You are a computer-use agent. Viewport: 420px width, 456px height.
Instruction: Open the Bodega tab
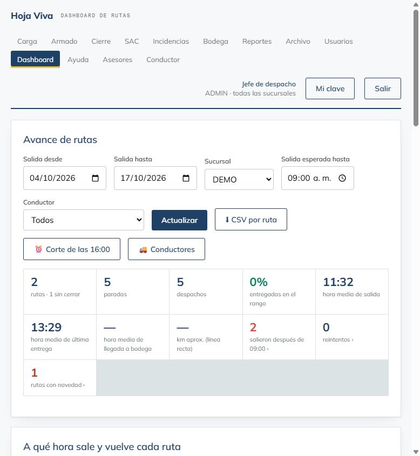click(x=215, y=42)
